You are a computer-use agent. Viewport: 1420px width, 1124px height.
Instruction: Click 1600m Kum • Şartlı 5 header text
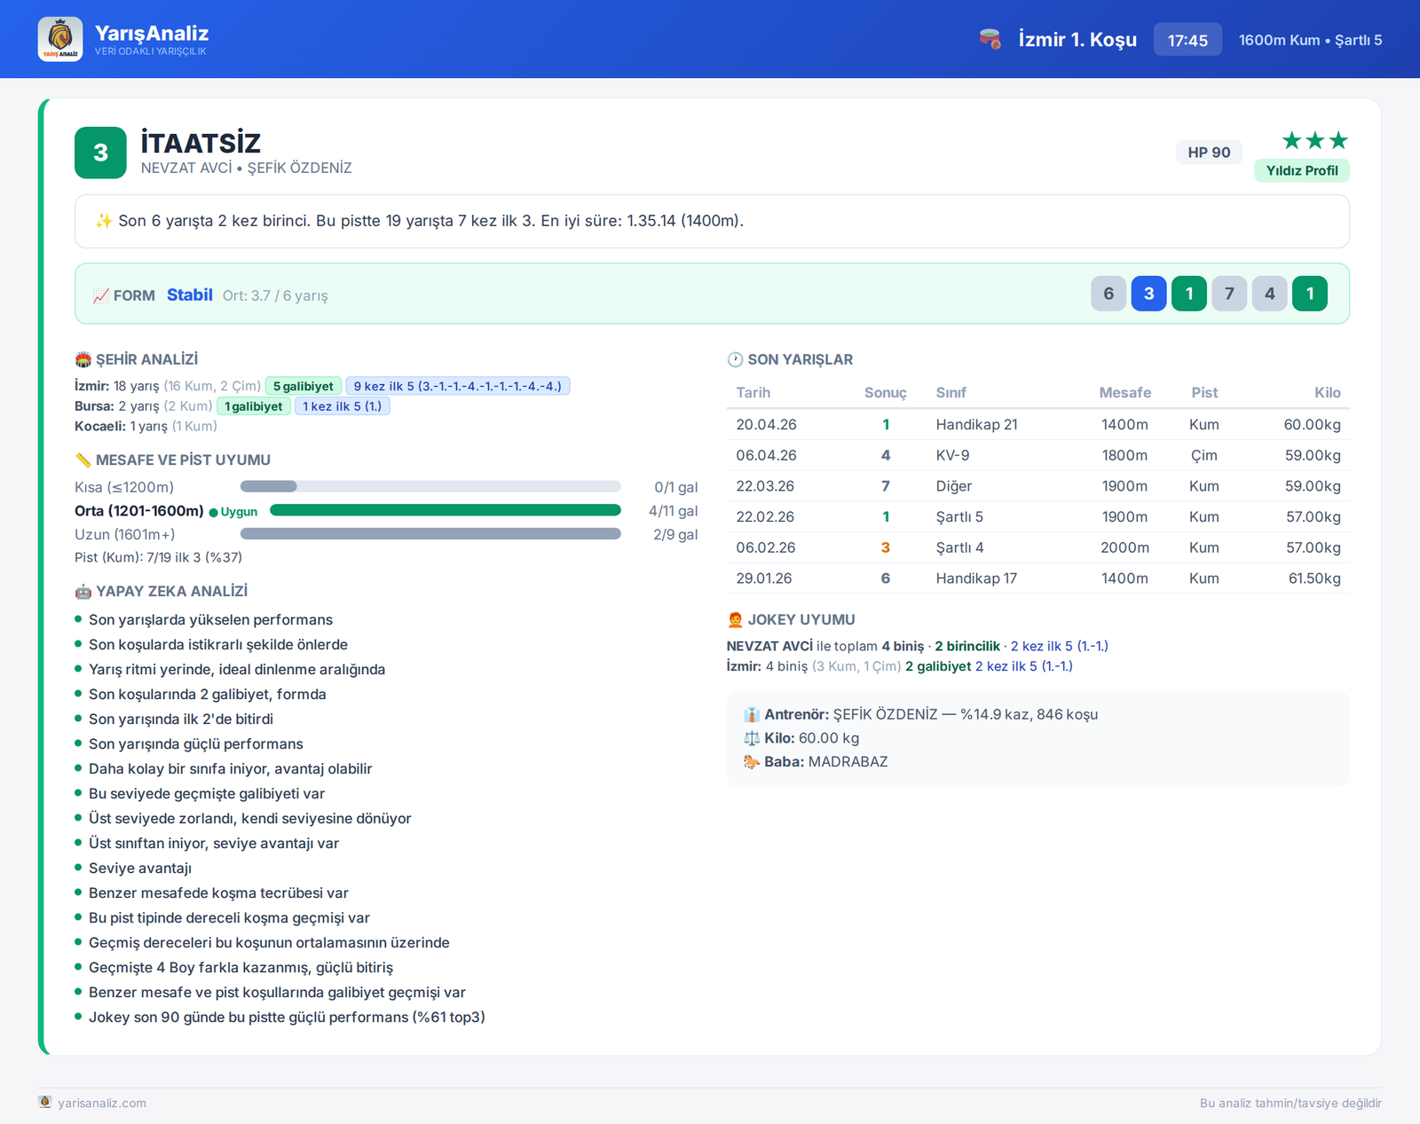pos(1310,40)
